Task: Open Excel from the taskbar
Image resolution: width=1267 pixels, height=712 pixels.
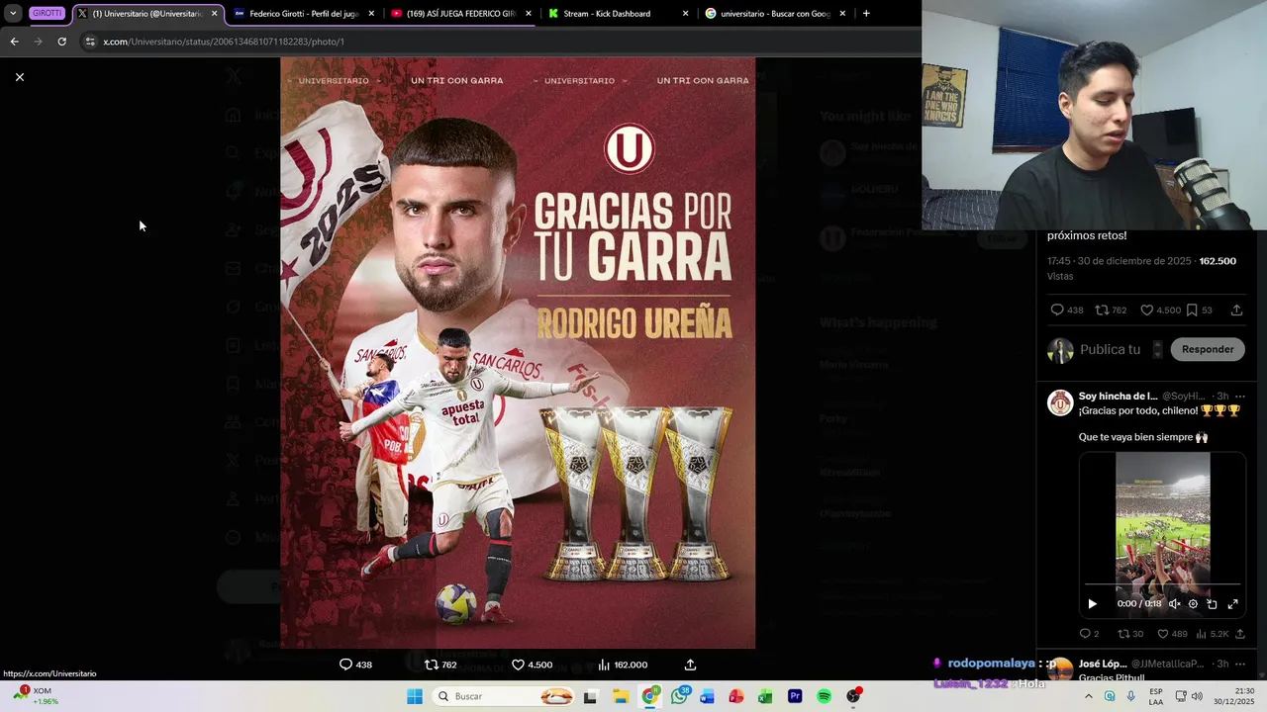Action: [x=765, y=696]
